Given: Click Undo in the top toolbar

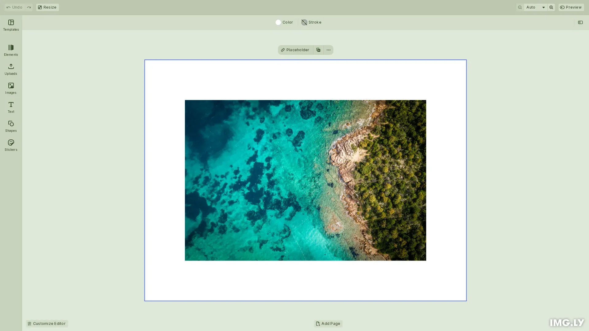Looking at the screenshot, I should click(14, 7).
